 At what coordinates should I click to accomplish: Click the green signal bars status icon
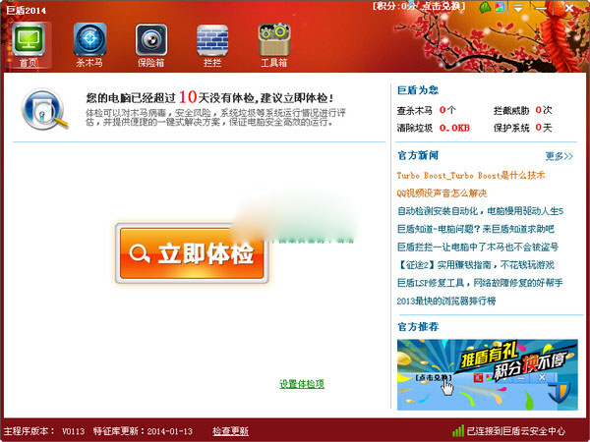pos(457,430)
